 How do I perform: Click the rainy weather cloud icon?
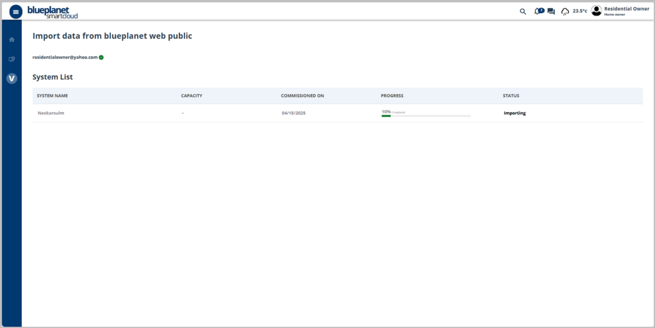point(565,11)
